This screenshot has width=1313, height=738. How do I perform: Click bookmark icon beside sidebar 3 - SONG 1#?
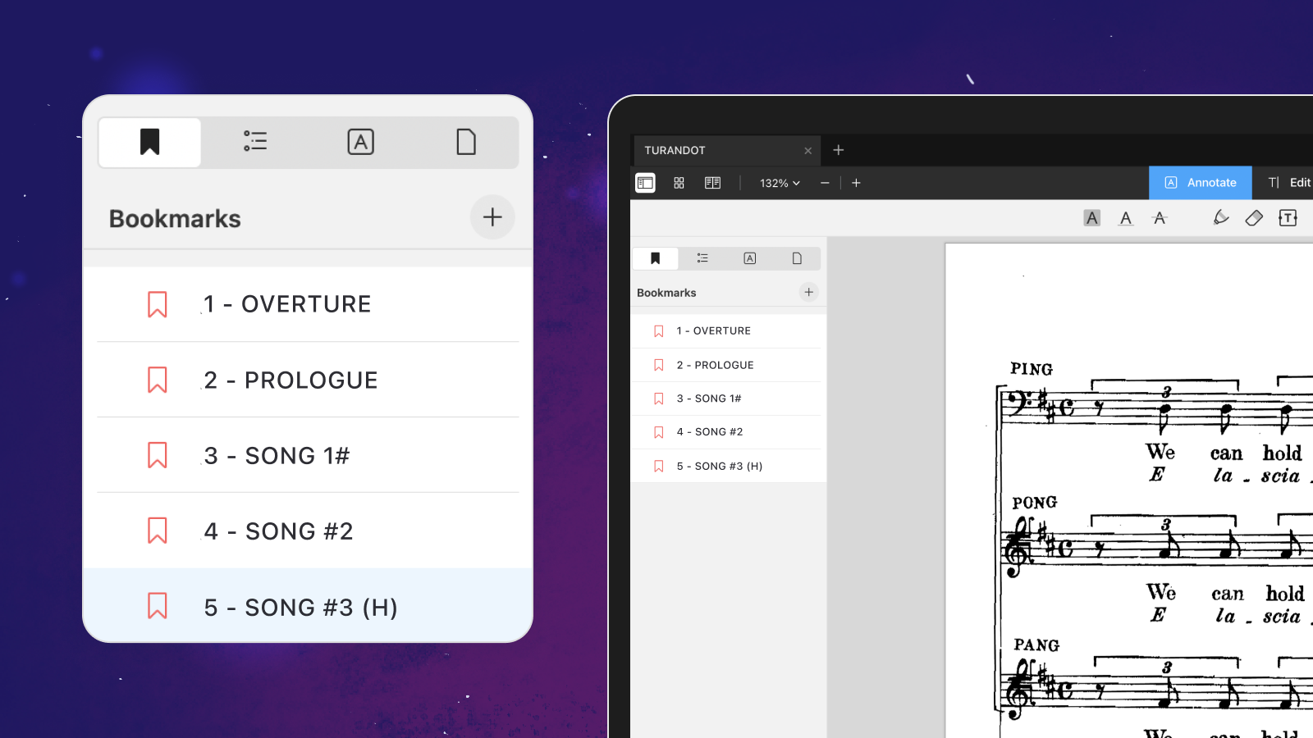pyautogui.click(x=658, y=399)
